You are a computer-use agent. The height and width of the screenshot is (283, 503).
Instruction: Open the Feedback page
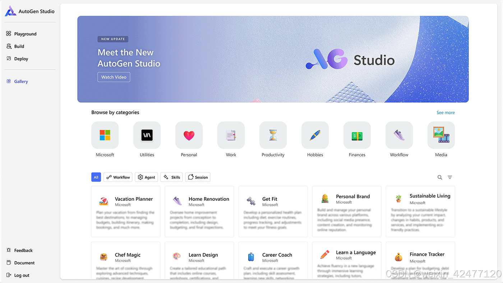(20, 250)
